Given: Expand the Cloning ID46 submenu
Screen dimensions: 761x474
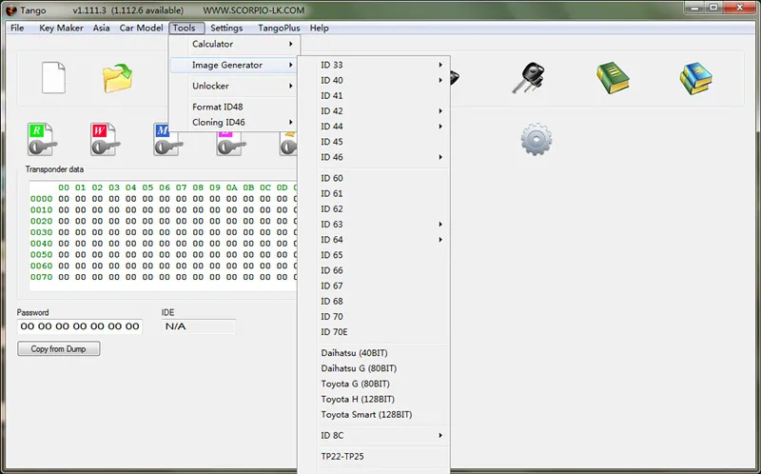Looking at the screenshot, I should coord(235,123).
